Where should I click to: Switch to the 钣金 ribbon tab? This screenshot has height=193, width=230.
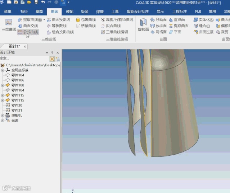pos(85,11)
